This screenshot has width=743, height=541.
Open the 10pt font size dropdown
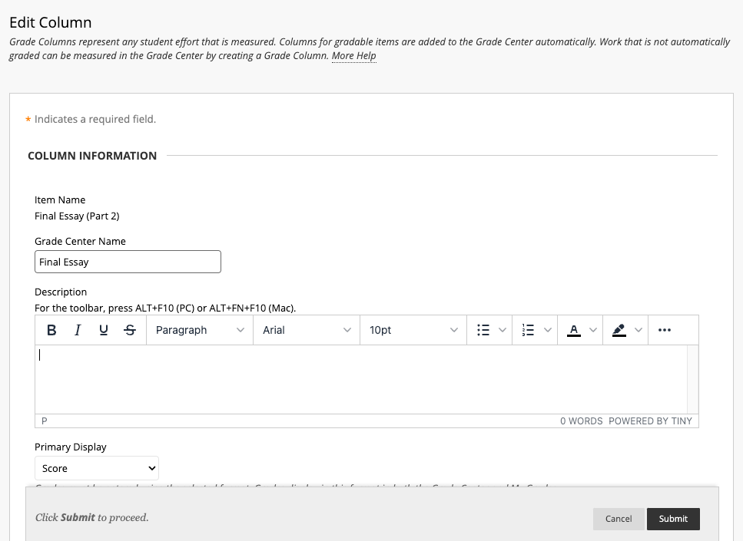click(x=413, y=330)
